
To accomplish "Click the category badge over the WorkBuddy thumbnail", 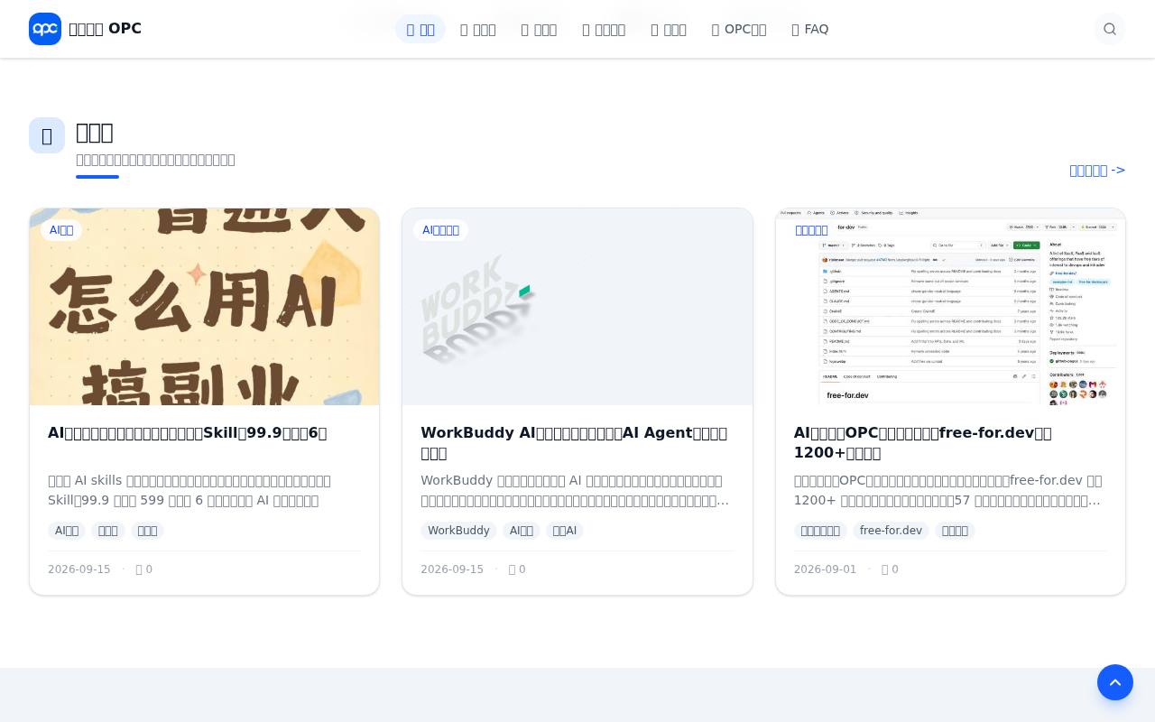I will 440,230.
